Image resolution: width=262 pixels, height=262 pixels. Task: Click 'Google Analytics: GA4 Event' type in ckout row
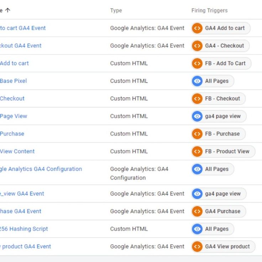147,46
